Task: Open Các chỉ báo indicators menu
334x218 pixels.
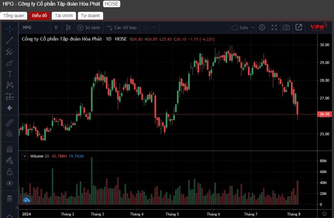Action: click(121, 28)
